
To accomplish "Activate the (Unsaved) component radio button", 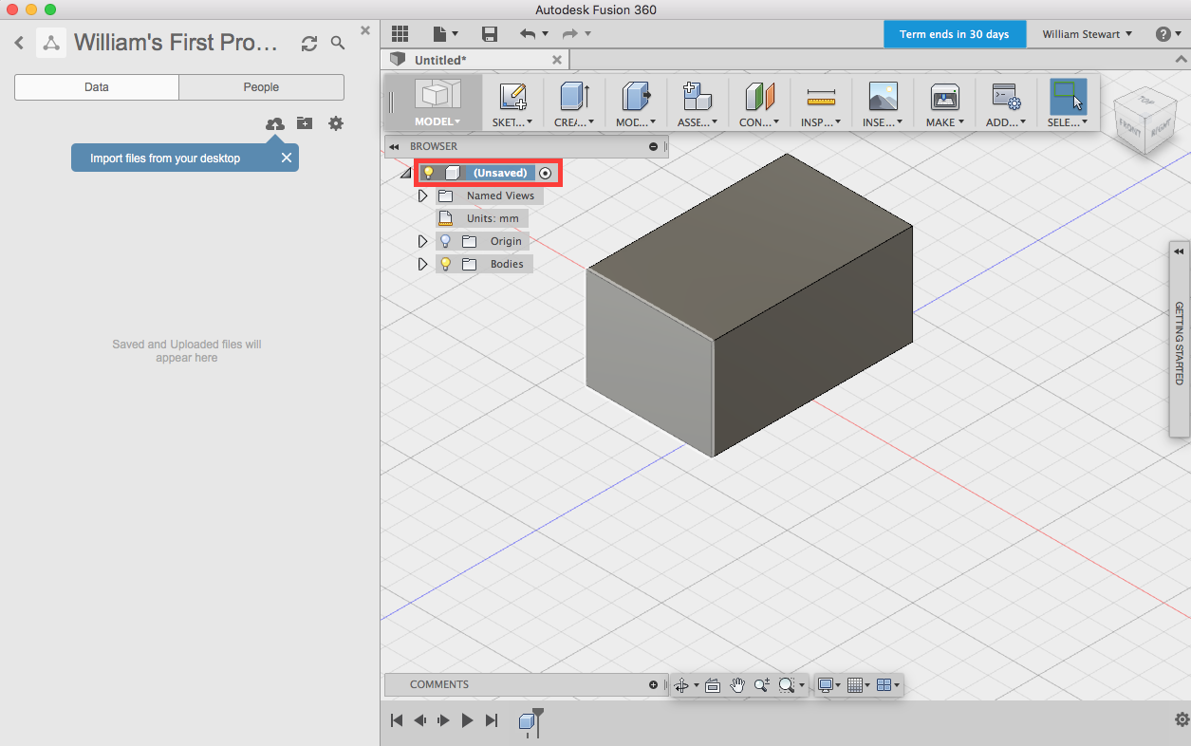I will point(545,173).
